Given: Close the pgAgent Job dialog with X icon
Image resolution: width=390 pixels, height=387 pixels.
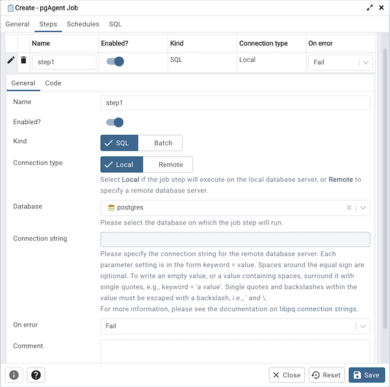Looking at the screenshot, I should pyautogui.click(x=381, y=7).
